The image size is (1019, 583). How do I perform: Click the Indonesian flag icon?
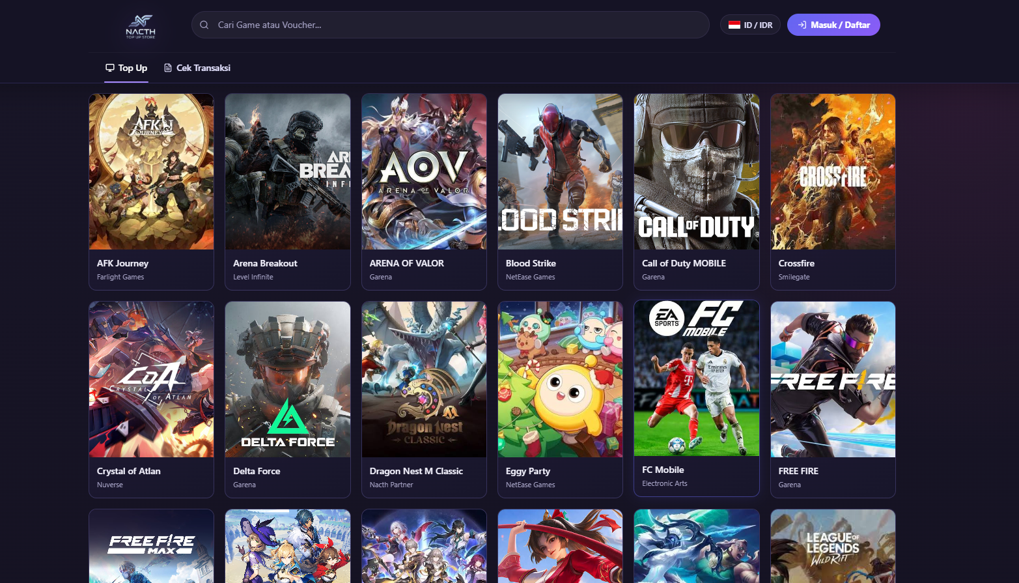pos(734,25)
